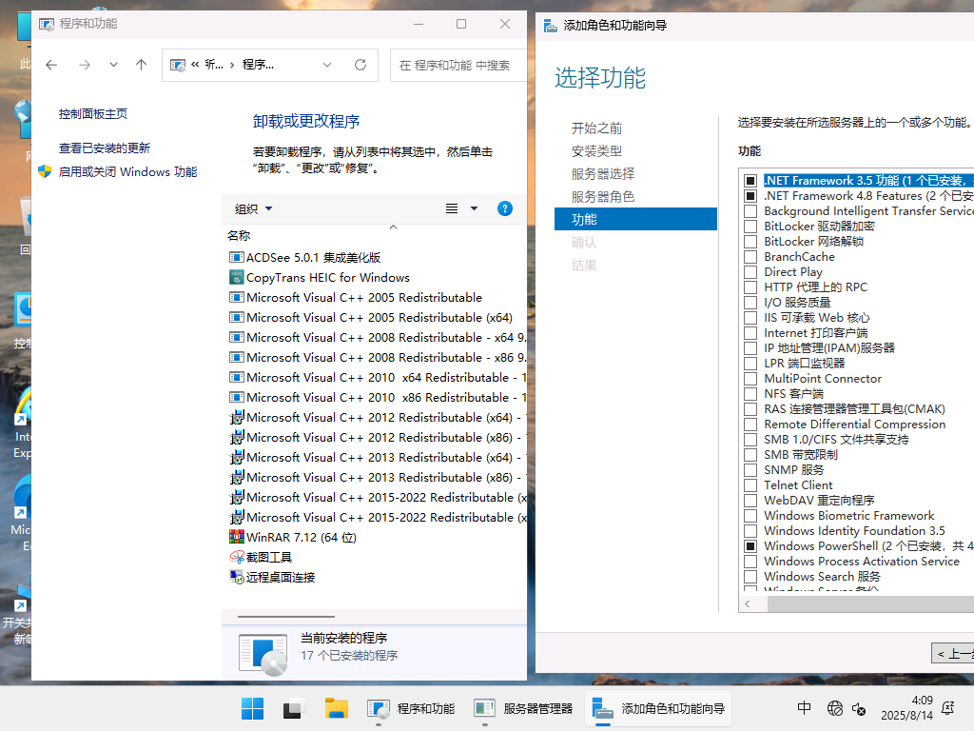Expand the more view options arrow
This screenshot has width=974, height=731.
tap(474, 208)
